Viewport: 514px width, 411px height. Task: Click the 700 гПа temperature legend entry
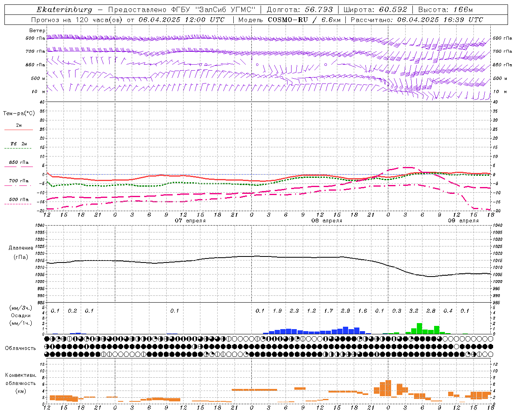click(x=18, y=182)
